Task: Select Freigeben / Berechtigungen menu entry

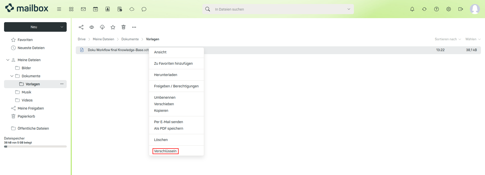Action: (x=176, y=86)
